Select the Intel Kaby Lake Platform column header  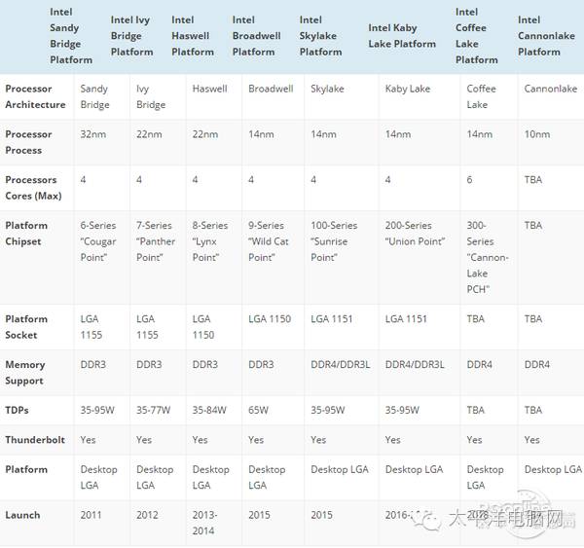402,36
